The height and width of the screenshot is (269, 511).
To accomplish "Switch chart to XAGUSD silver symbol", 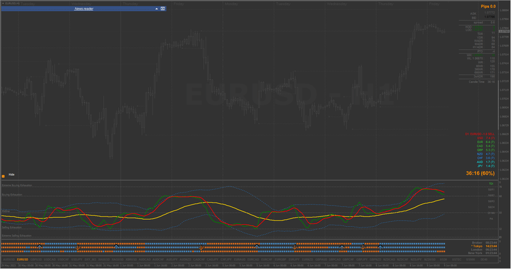I will (x=118, y=259).
